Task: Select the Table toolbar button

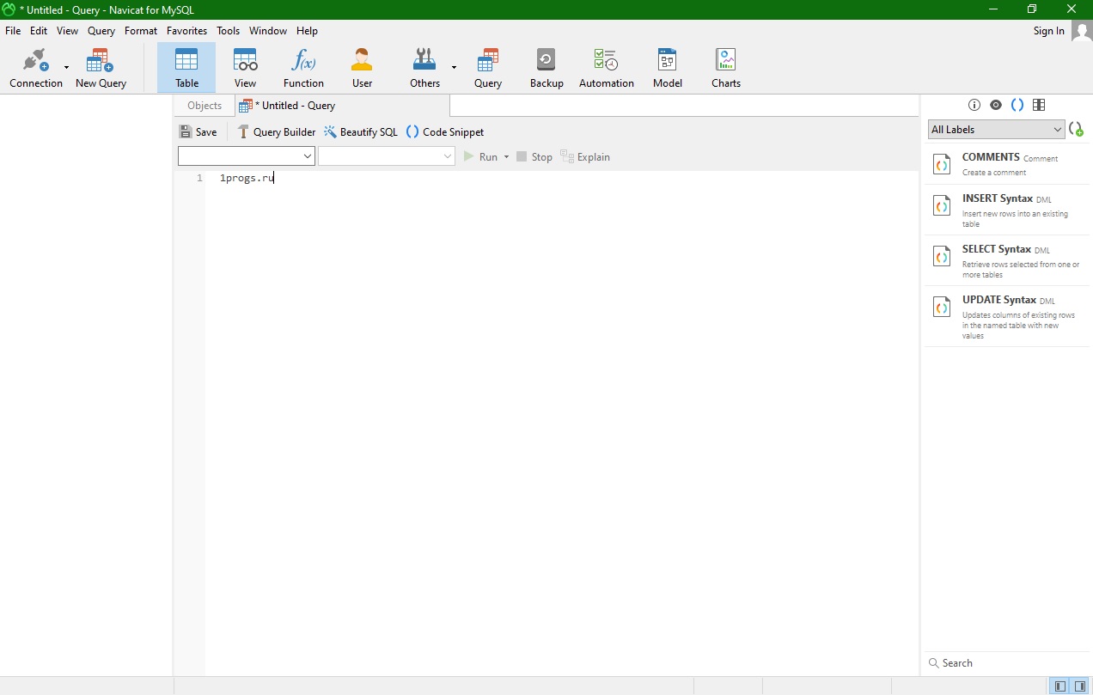Action: (186, 68)
